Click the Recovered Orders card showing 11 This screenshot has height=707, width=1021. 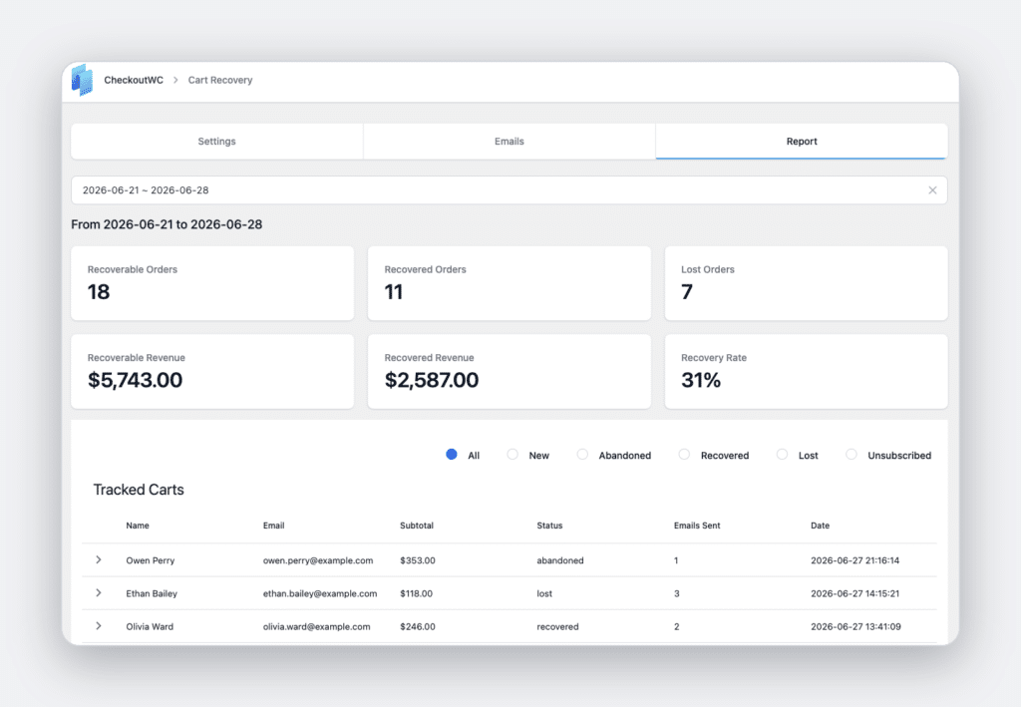point(510,283)
